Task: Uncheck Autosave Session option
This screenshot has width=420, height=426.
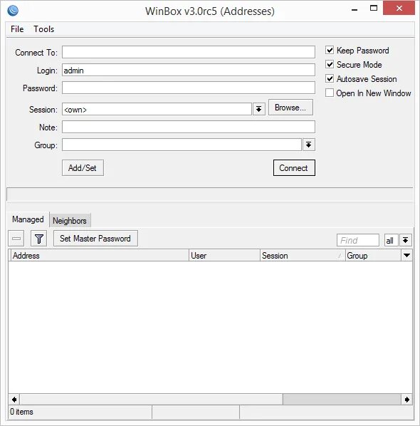Action: 330,79
